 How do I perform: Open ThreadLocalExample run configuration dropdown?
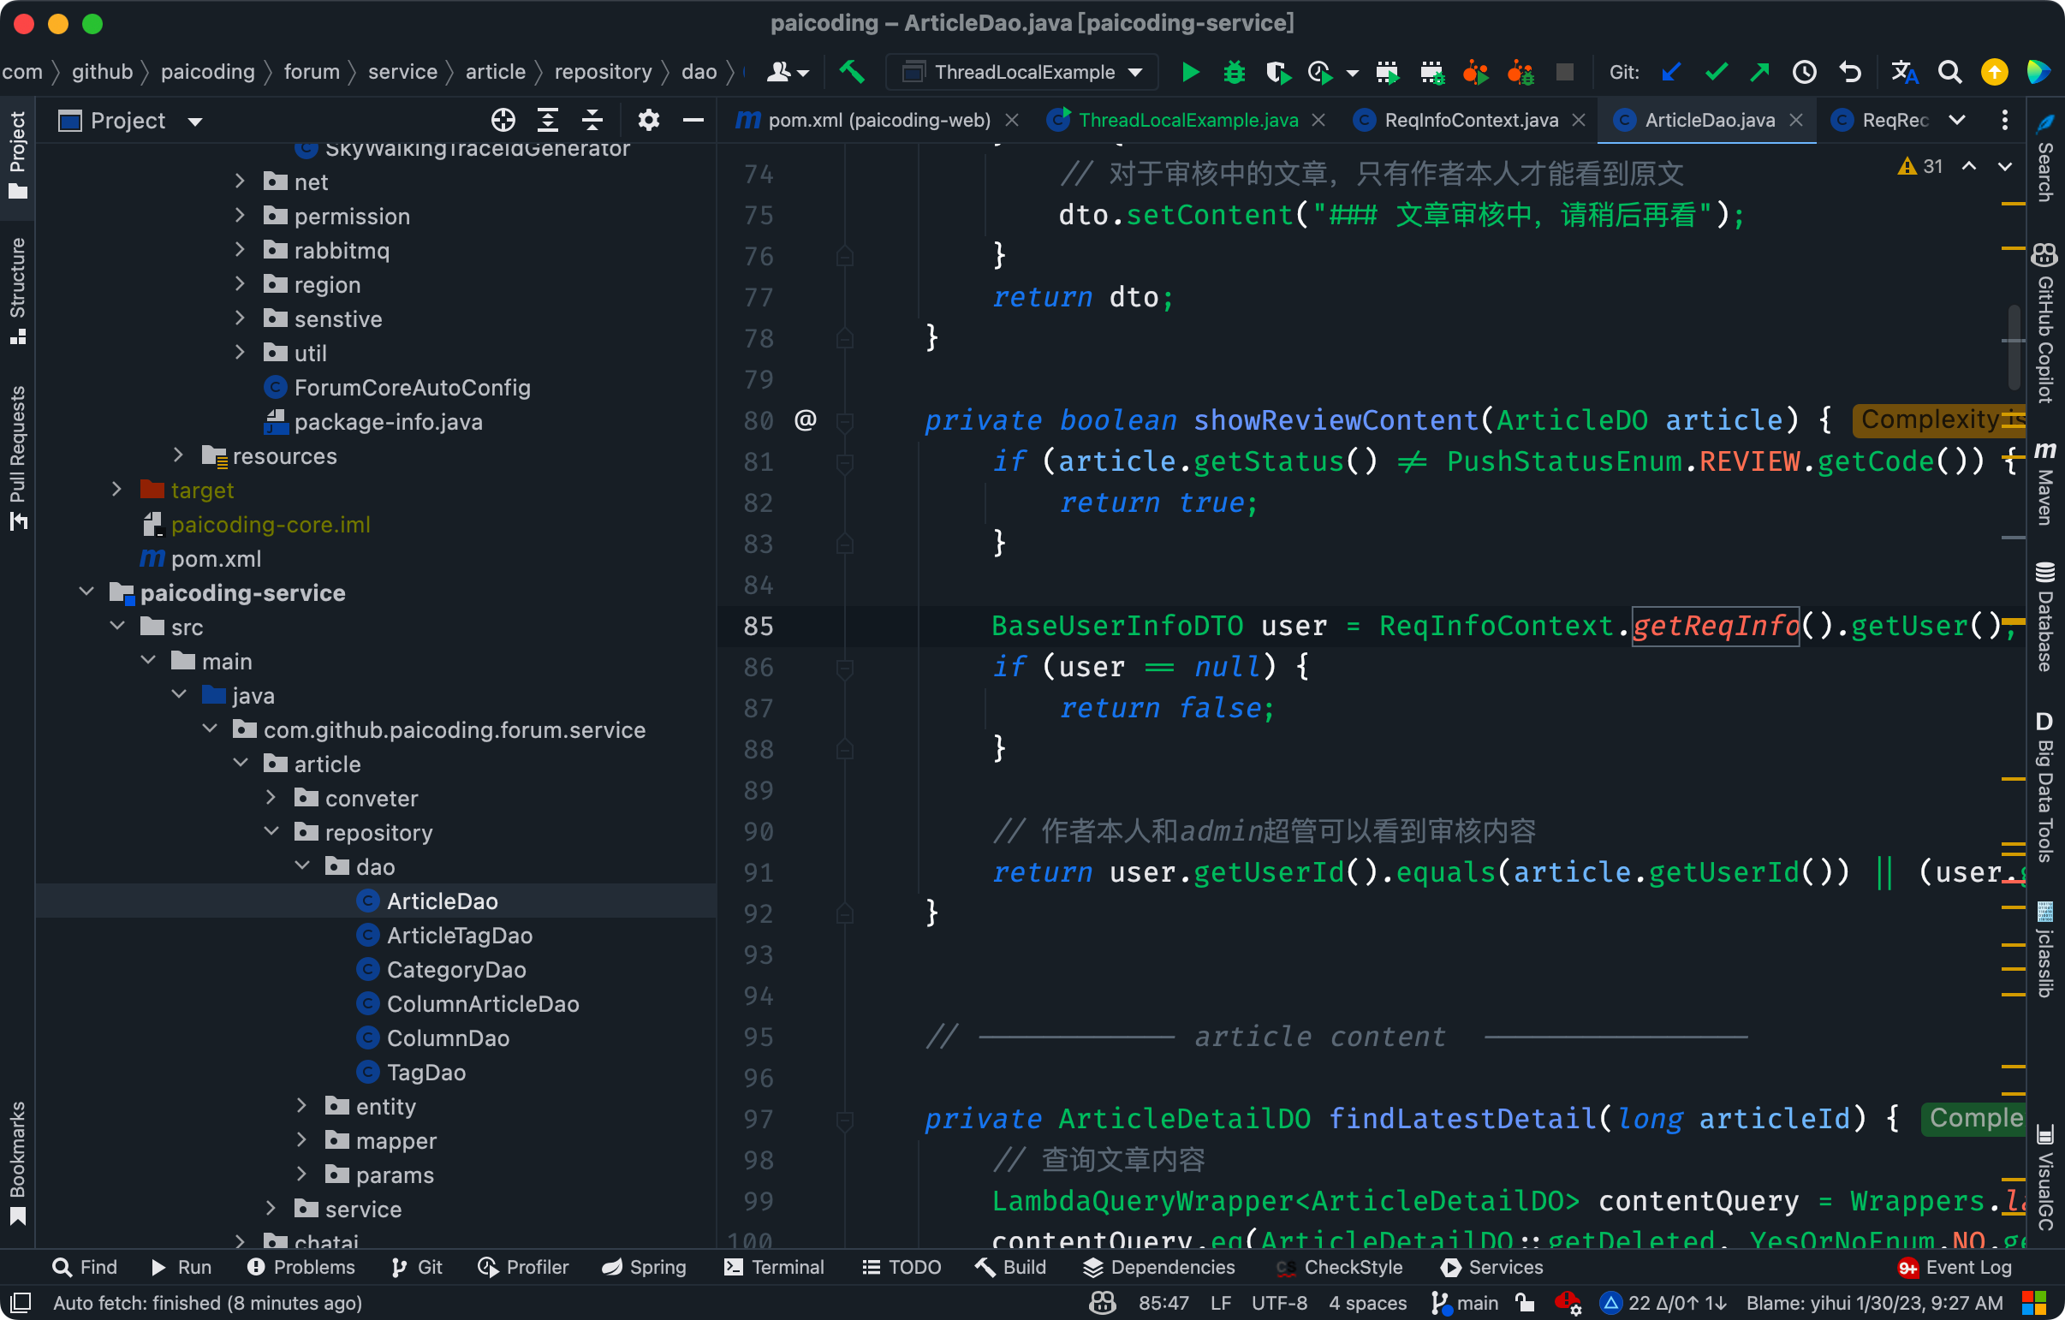point(1024,72)
